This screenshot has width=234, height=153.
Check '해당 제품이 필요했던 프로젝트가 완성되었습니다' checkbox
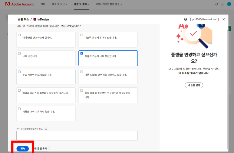click(82, 90)
